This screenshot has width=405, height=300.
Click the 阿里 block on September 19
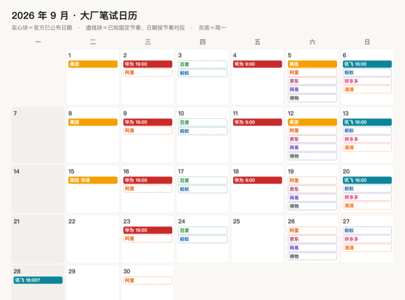coord(312,180)
